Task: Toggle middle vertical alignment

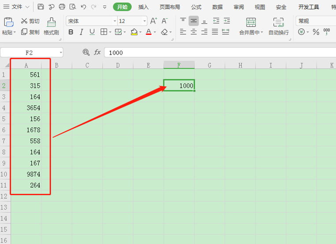Action: coord(194,21)
